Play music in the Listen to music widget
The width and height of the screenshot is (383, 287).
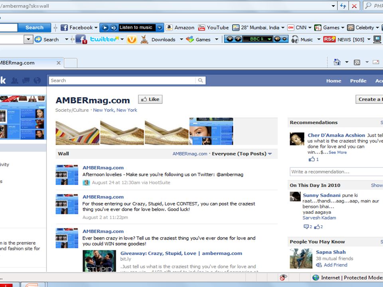105,28
